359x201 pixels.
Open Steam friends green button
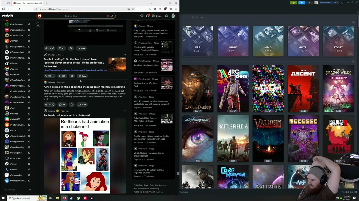(x=294, y=3)
